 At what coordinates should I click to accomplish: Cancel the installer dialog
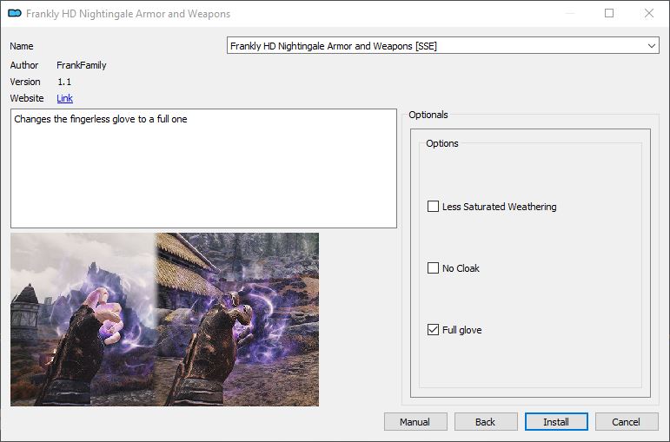(x=627, y=422)
